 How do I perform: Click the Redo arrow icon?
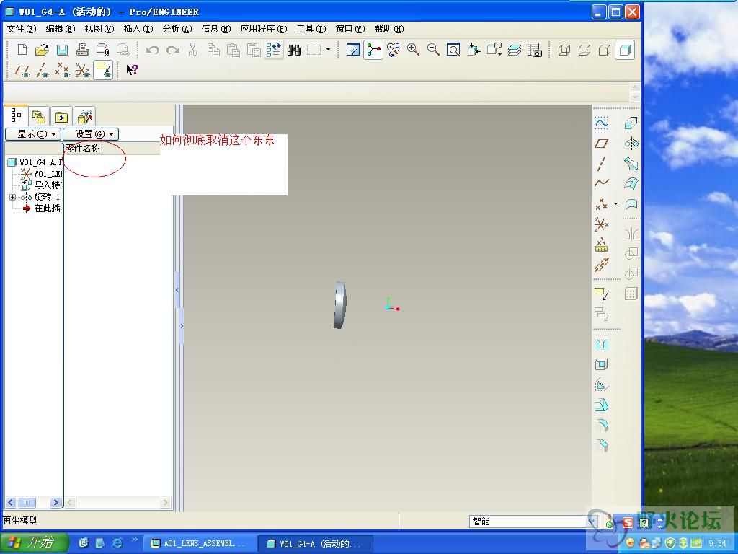(173, 50)
